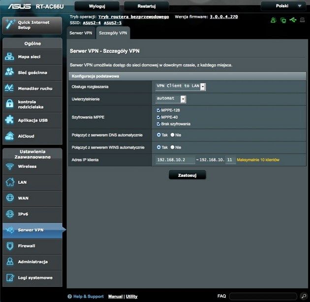Open Administracja user icon
310x302 pixels.
[x=10, y=262]
